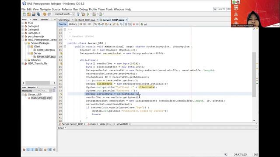Open the Files panel tab
The height and width of the screenshot is (157, 280).
[x=35, y=19]
